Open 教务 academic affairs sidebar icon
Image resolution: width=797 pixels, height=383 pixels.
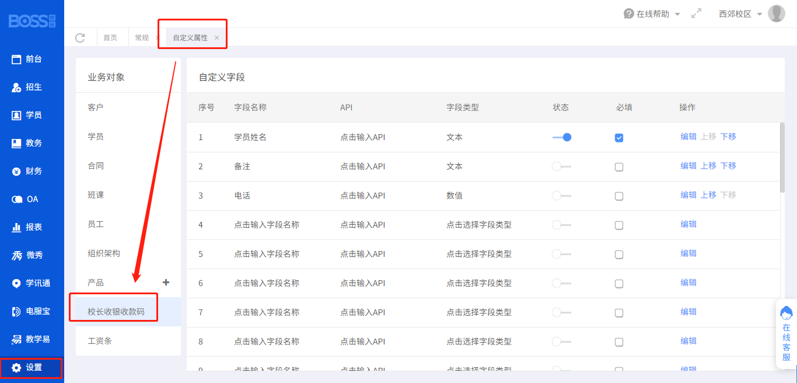[x=16, y=143]
